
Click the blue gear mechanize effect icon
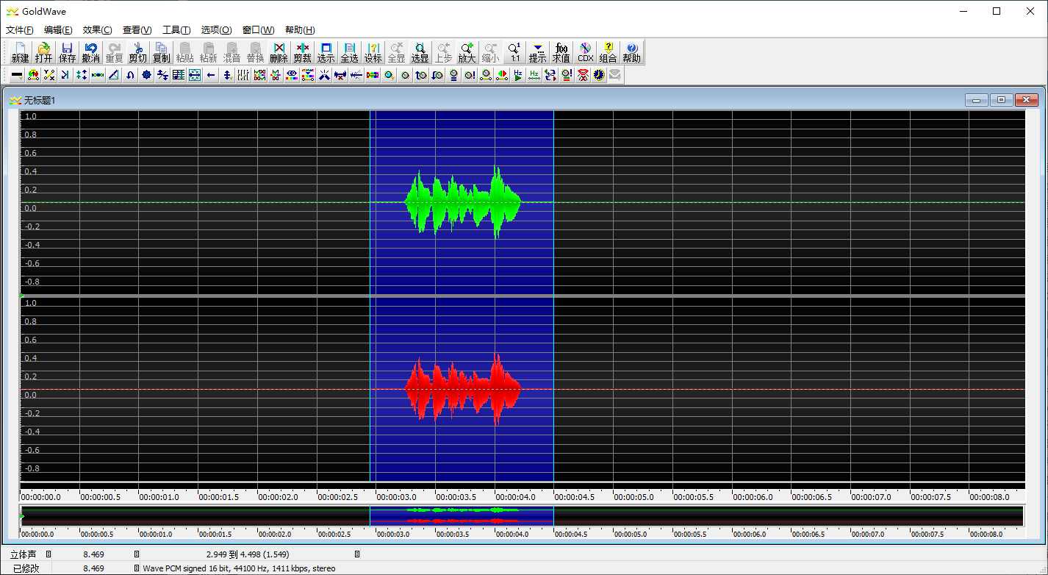146,75
